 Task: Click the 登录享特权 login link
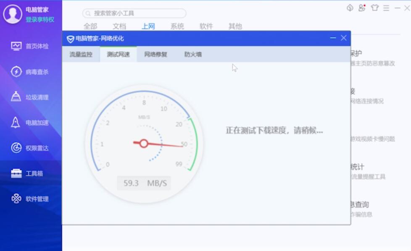pyautogui.click(x=40, y=19)
